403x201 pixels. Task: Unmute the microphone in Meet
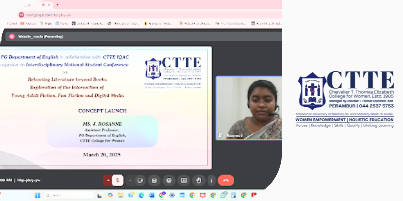(x=118, y=180)
